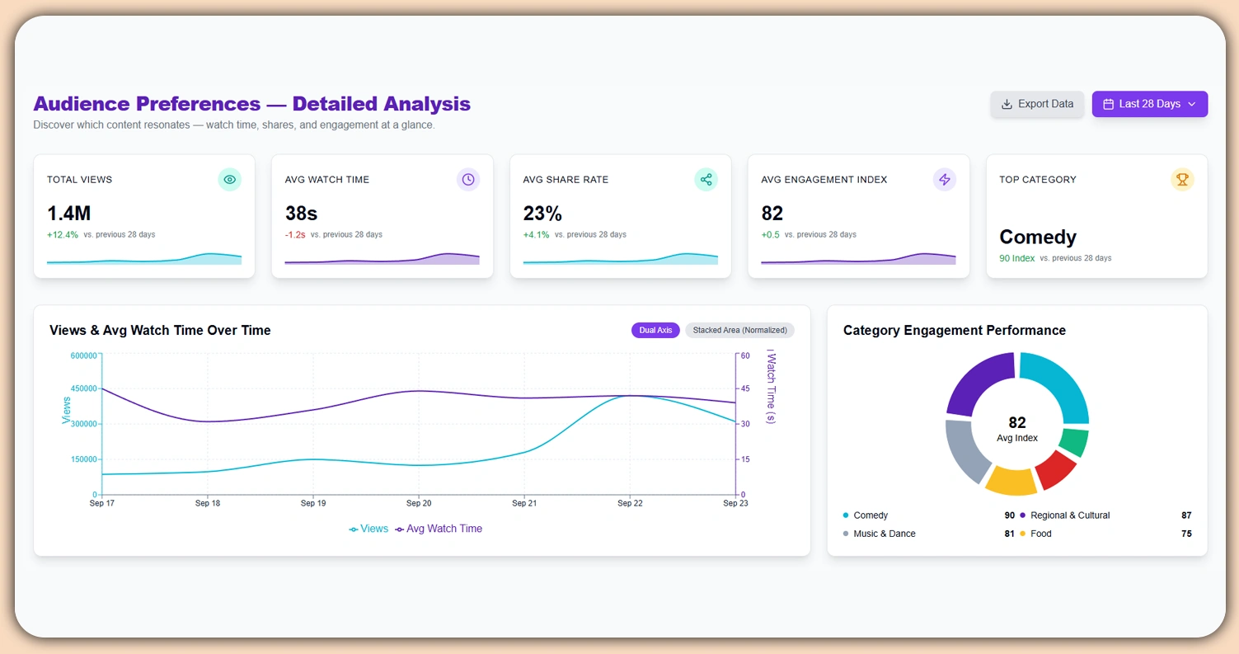Click the eye icon on Total Views card
The height and width of the screenshot is (654, 1239).
(229, 179)
